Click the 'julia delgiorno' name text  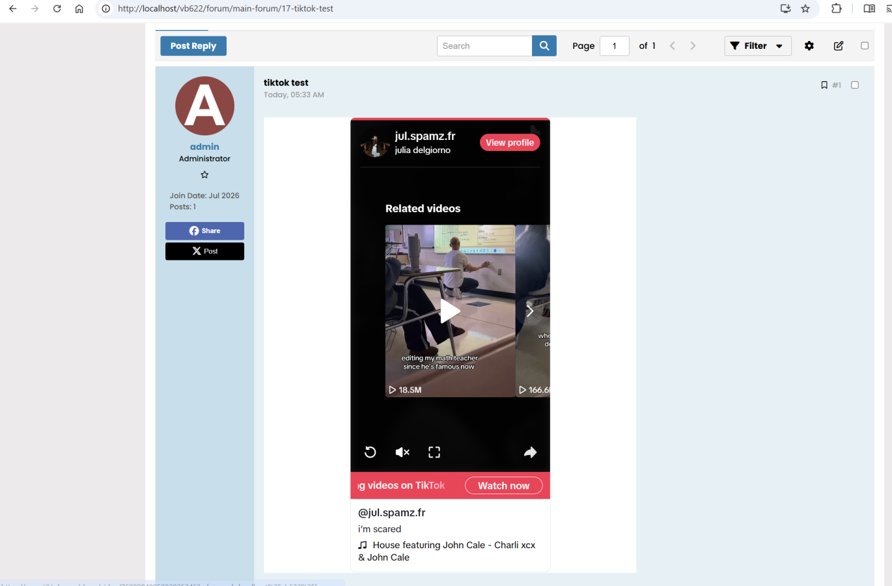pyautogui.click(x=423, y=150)
